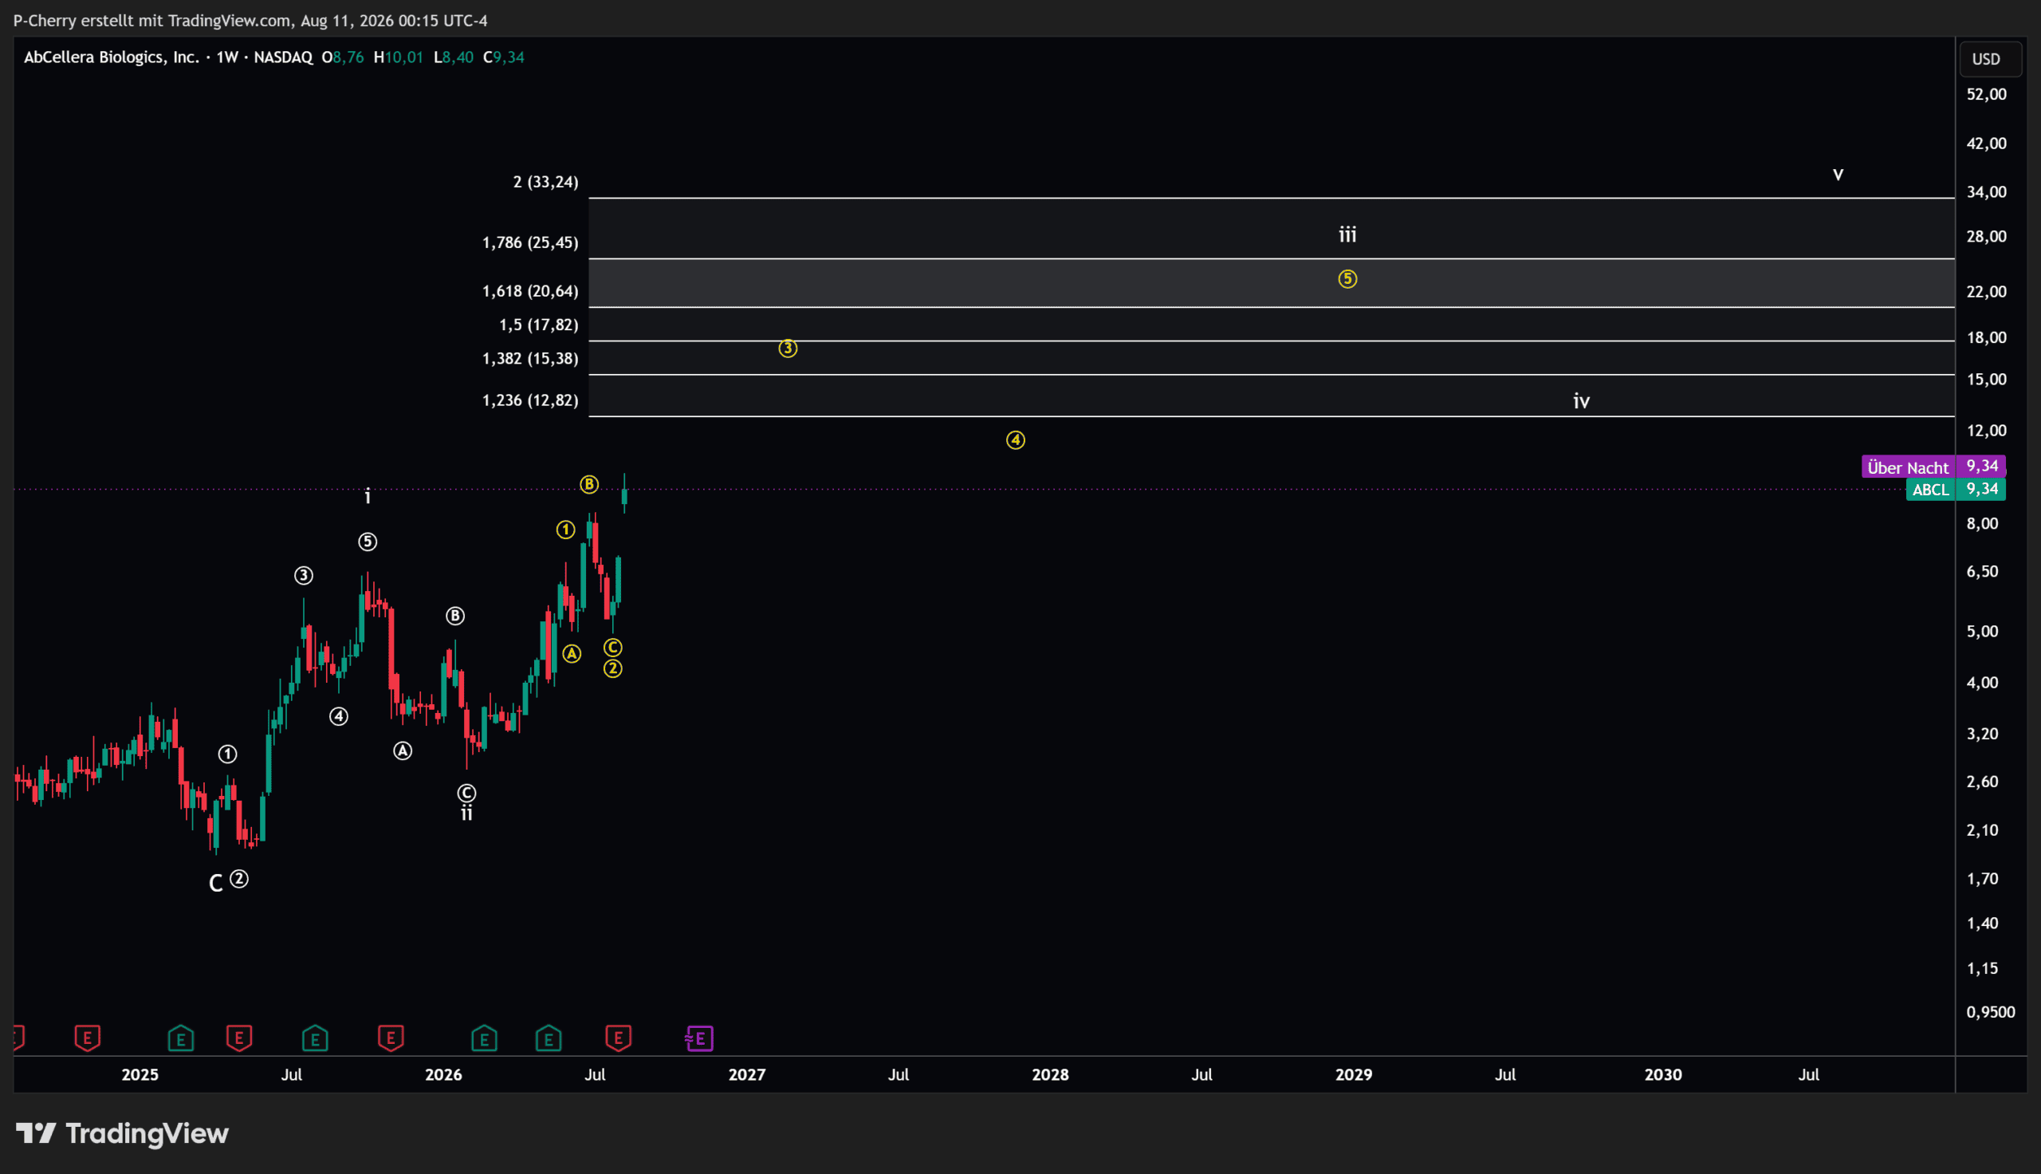Click the purple upcoming earnings marker

(x=699, y=1038)
